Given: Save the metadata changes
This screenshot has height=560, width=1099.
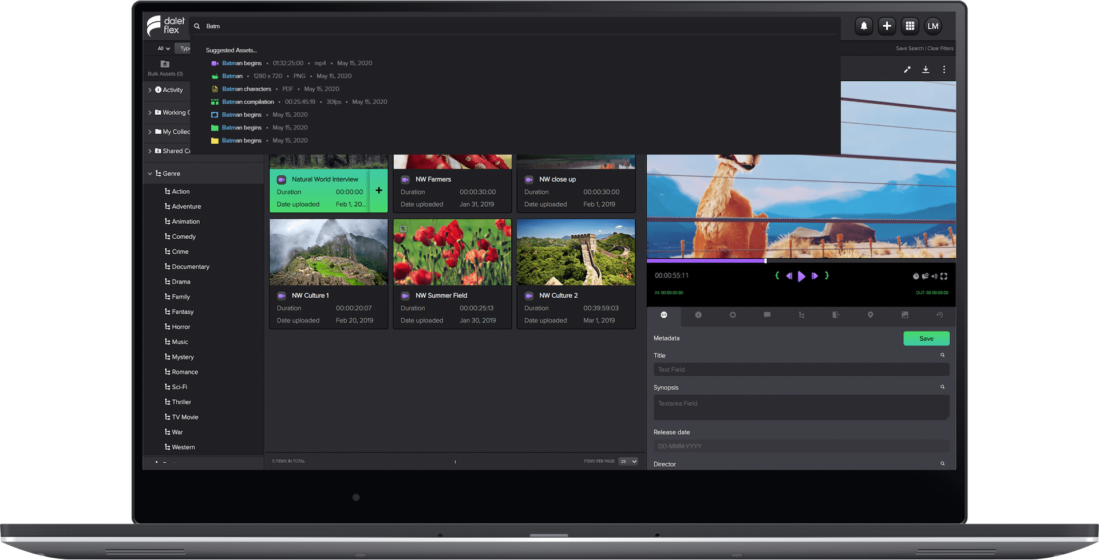Looking at the screenshot, I should click(926, 338).
